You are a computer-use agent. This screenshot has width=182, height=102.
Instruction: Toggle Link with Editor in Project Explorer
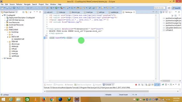point(26,12)
